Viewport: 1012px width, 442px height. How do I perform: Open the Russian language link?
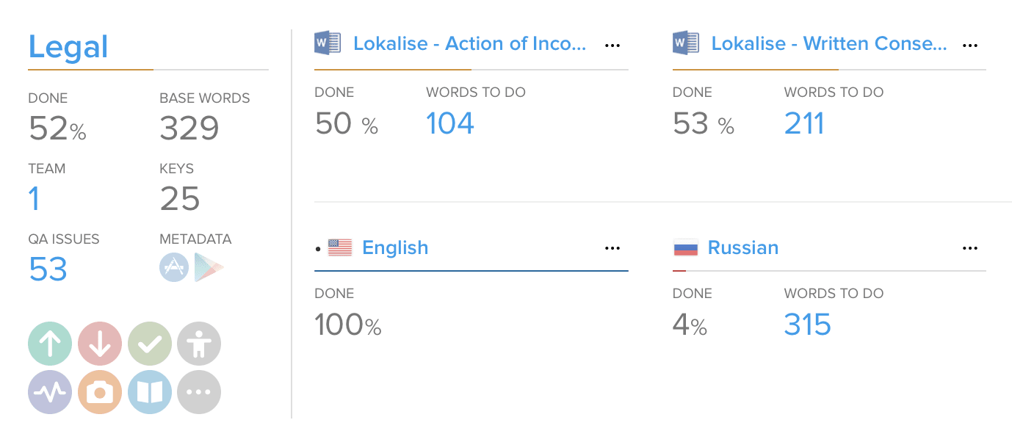742,248
